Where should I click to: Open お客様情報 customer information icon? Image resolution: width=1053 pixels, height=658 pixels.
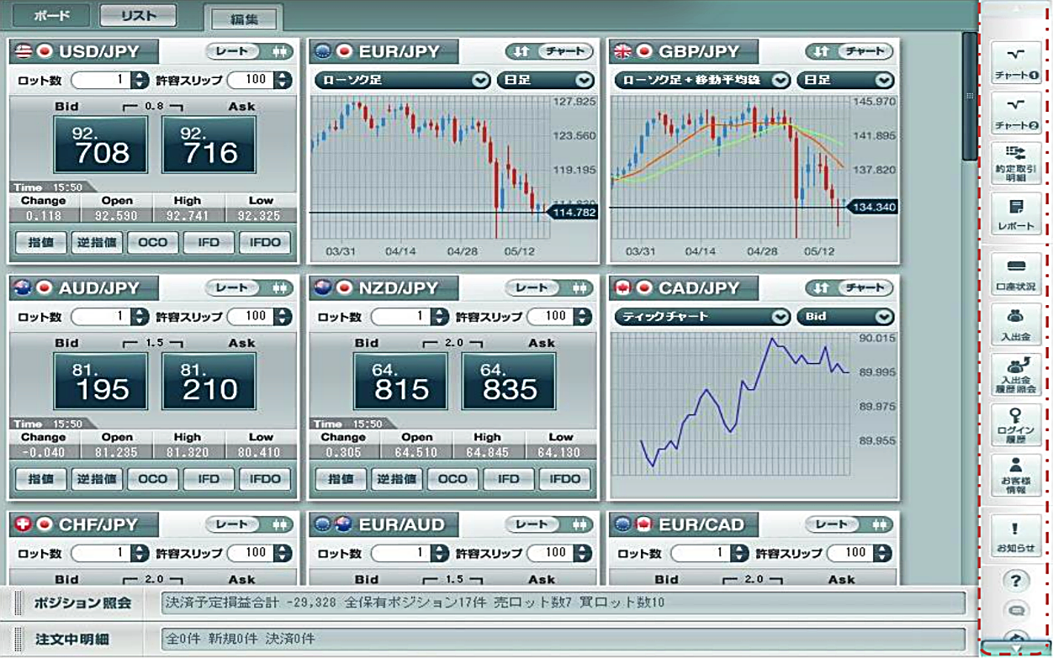(1015, 475)
